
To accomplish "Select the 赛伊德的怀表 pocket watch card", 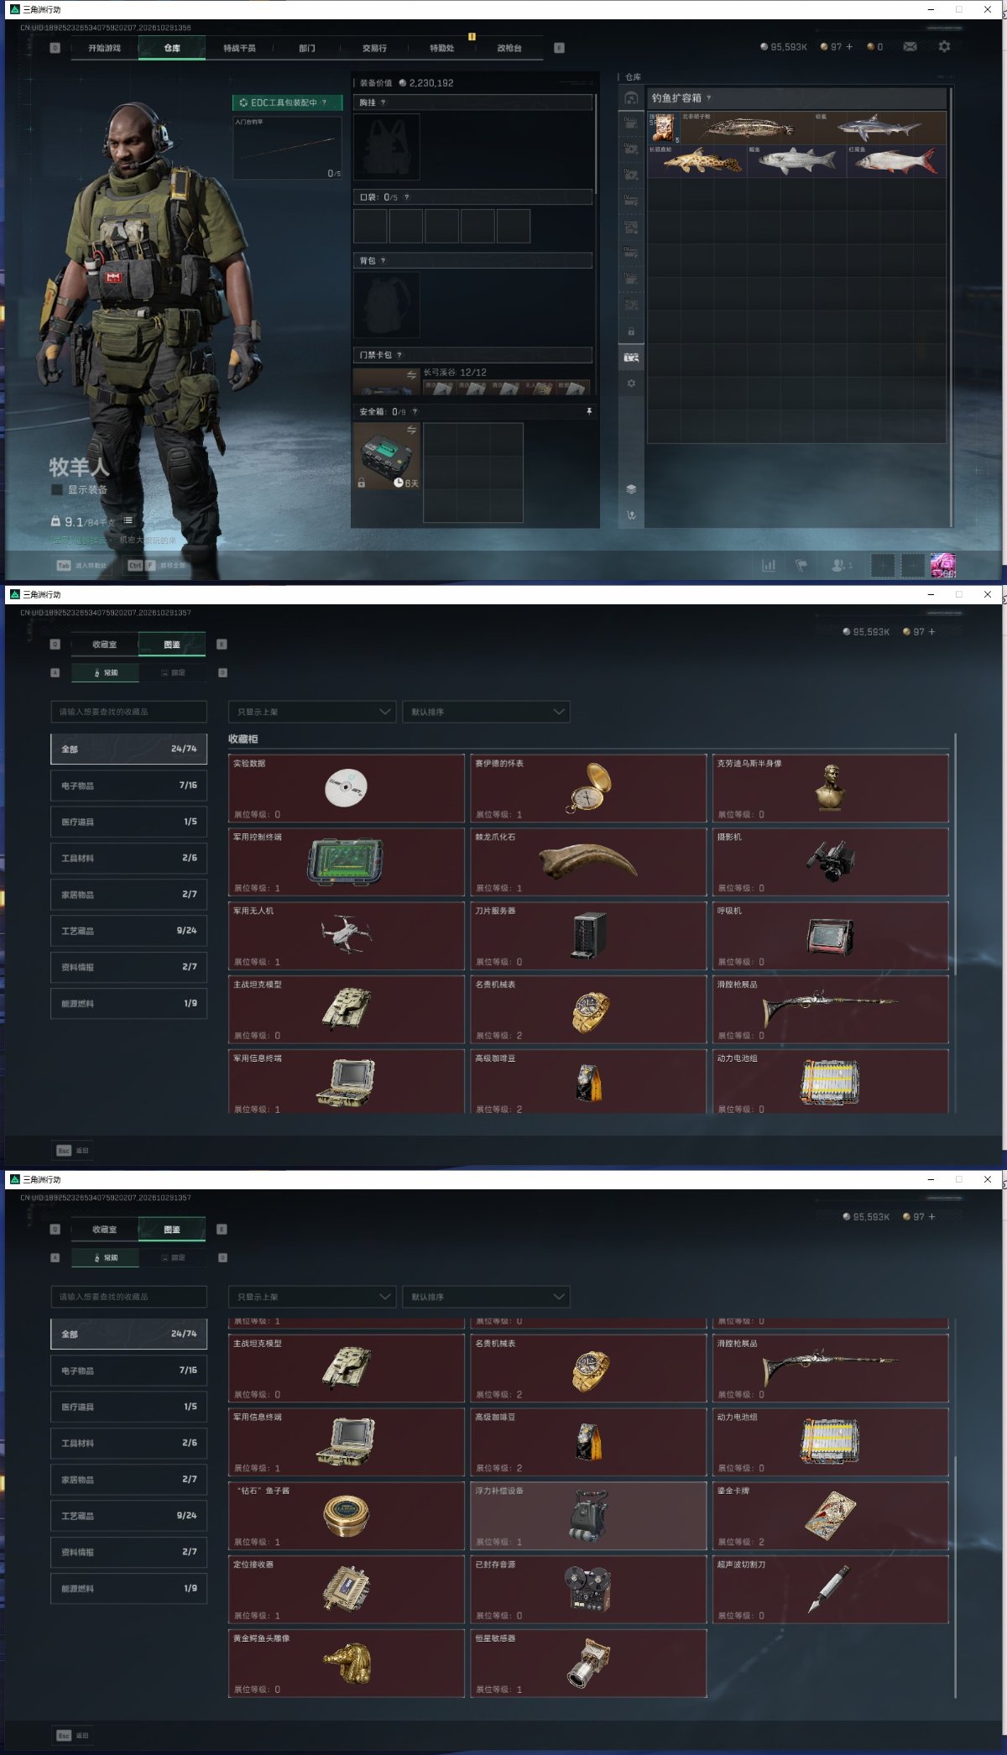I will click(x=588, y=788).
